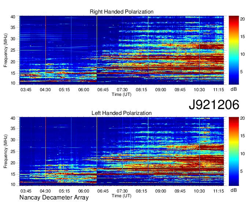
Task: Click the 10 dB label on top colorbar
Action: [242, 54]
